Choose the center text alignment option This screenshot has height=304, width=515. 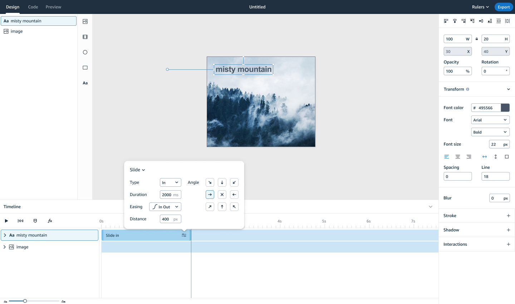tap(458, 157)
